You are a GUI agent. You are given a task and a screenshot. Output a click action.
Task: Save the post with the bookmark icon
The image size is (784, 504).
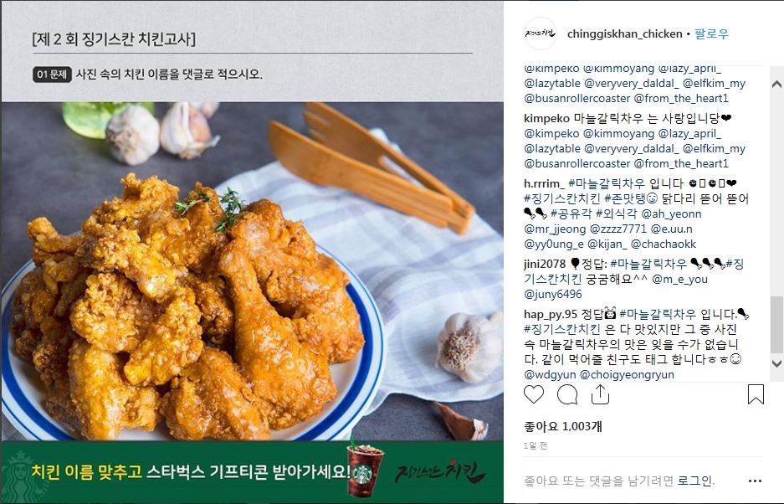pos(756,394)
